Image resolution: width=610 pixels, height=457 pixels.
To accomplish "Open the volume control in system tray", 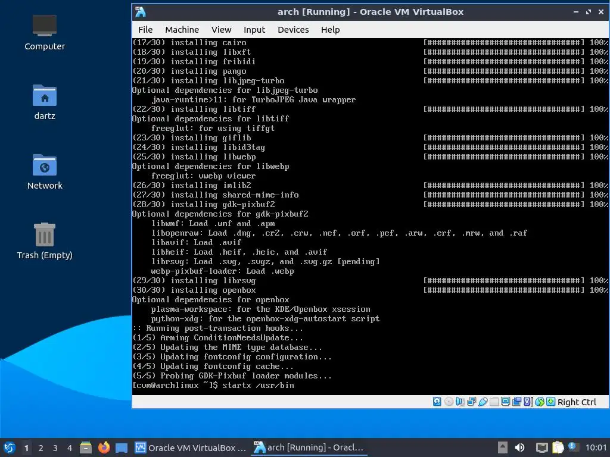I will pyautogui.click(x=519, y=447).
